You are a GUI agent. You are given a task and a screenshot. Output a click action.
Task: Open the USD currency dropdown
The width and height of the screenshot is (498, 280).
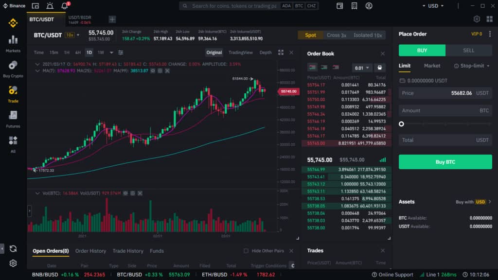(433, 6)
